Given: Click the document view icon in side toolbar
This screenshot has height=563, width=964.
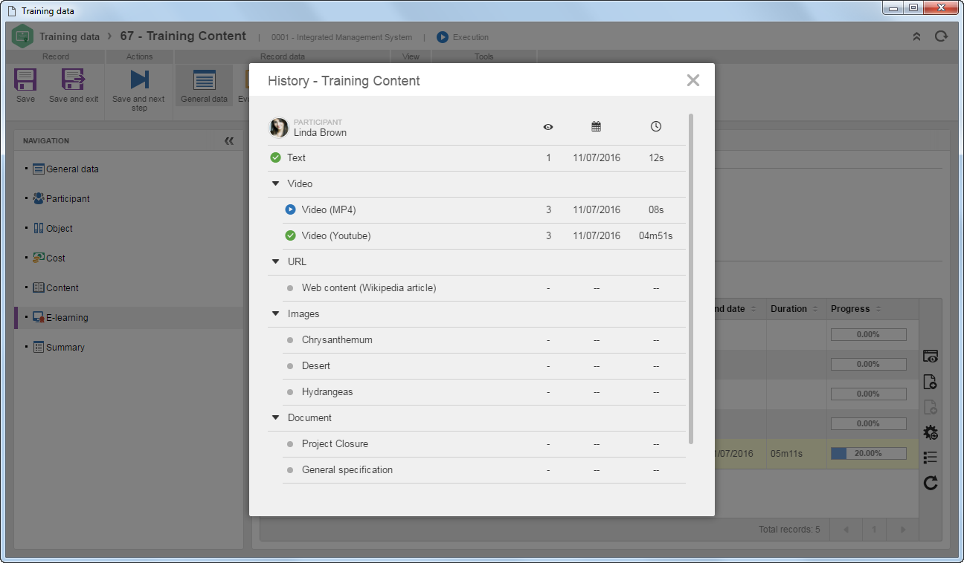Looking at the screenshot, I should click(930, 383).
